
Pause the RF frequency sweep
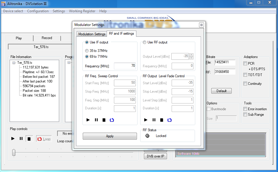tap(96, 120)
